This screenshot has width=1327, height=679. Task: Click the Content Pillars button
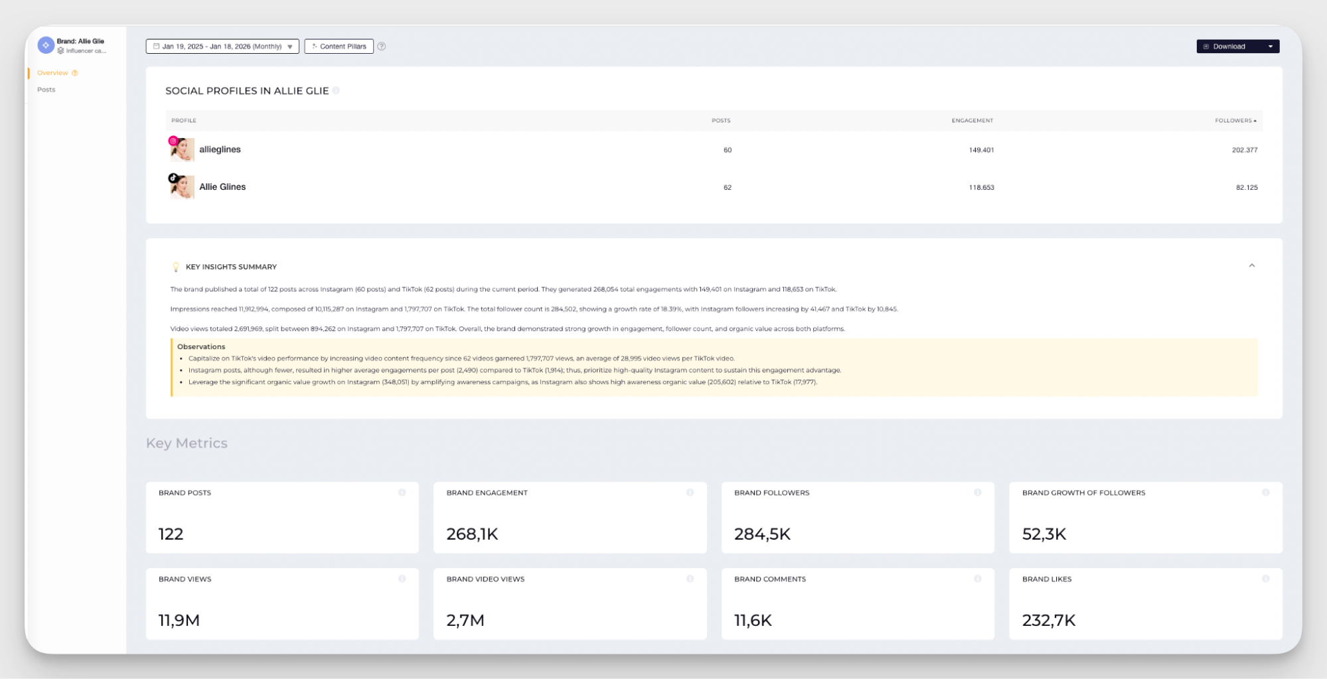(339, 46)
